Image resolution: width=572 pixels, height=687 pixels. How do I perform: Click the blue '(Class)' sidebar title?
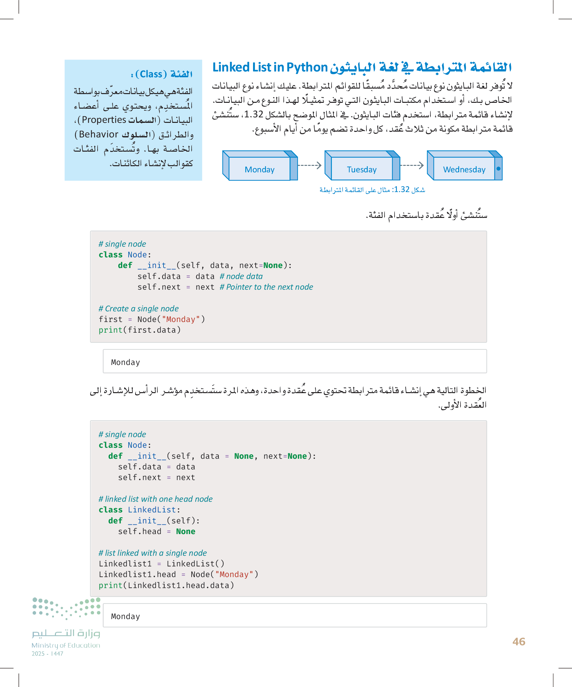162,74
